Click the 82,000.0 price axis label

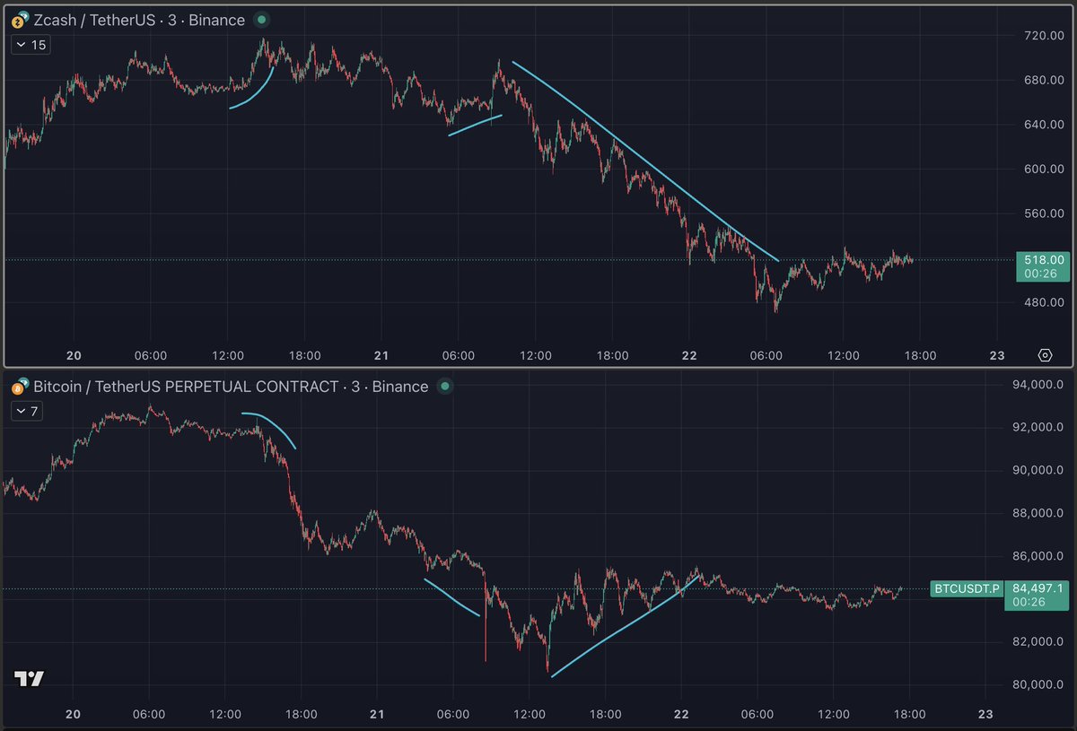(x=1038, y=642)
